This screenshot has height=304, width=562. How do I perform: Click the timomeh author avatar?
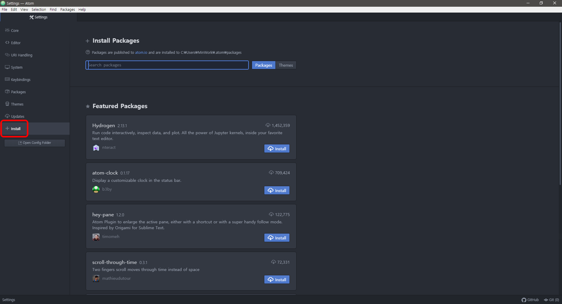(x=96, y=237)
